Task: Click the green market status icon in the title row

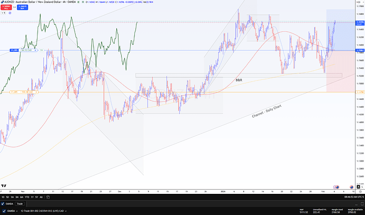Action: tap(78, 2)
